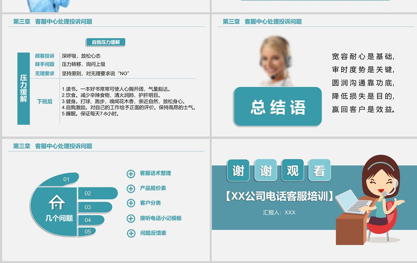The image size is (417, 263).
Task: Click the title 【XX公司电话客服培训】
Action: pyautogui.click(x=279, y=196)
